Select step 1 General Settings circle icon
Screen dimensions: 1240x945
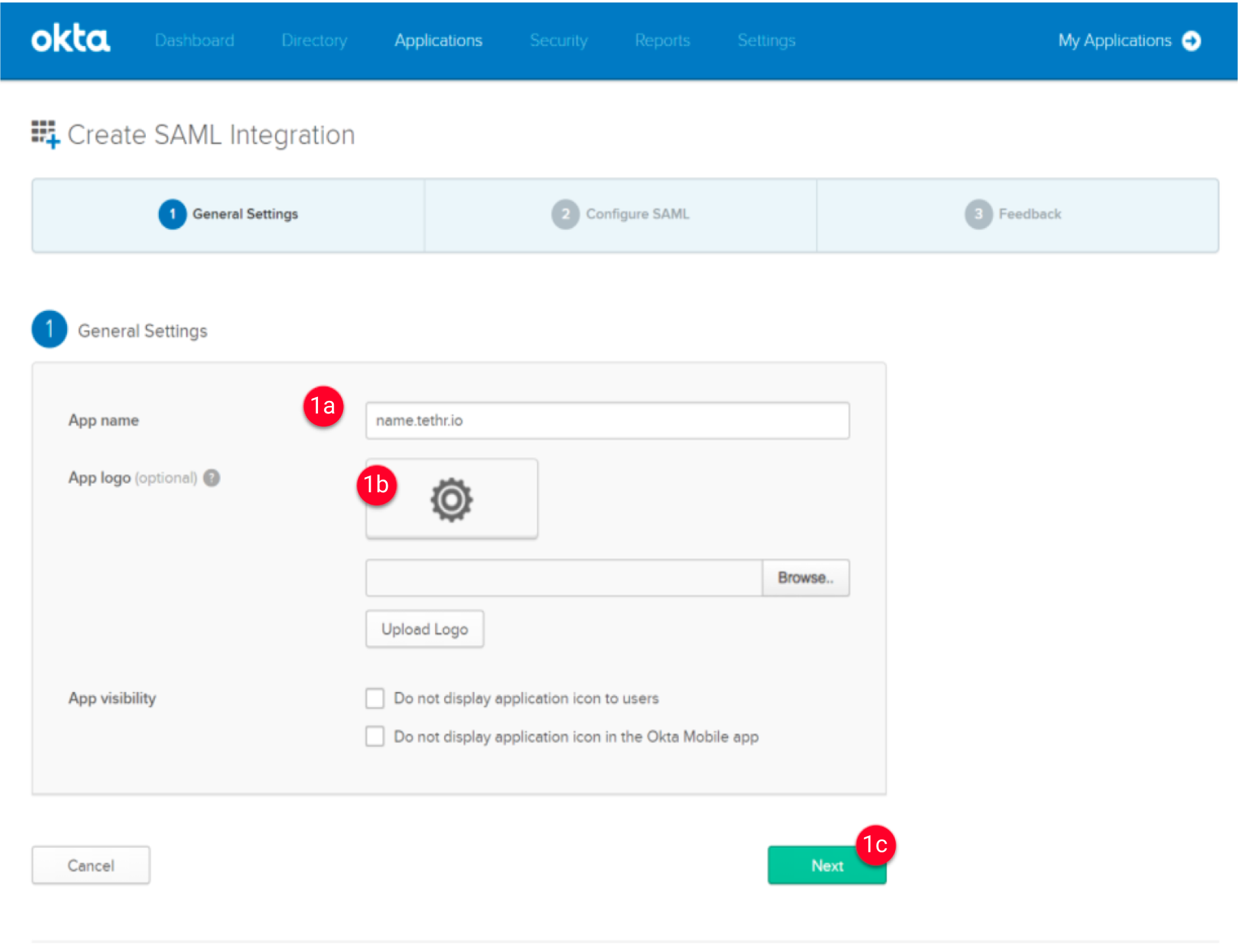click(x=172, y=214)
